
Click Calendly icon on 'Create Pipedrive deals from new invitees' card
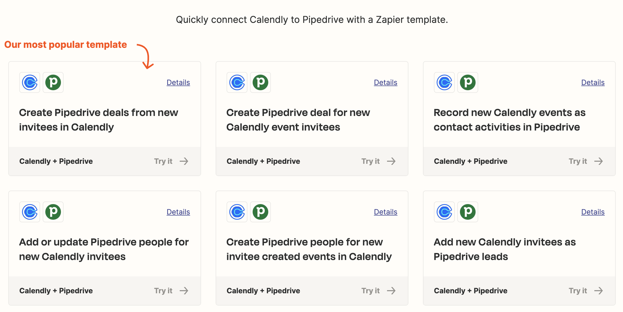[30, 82]
